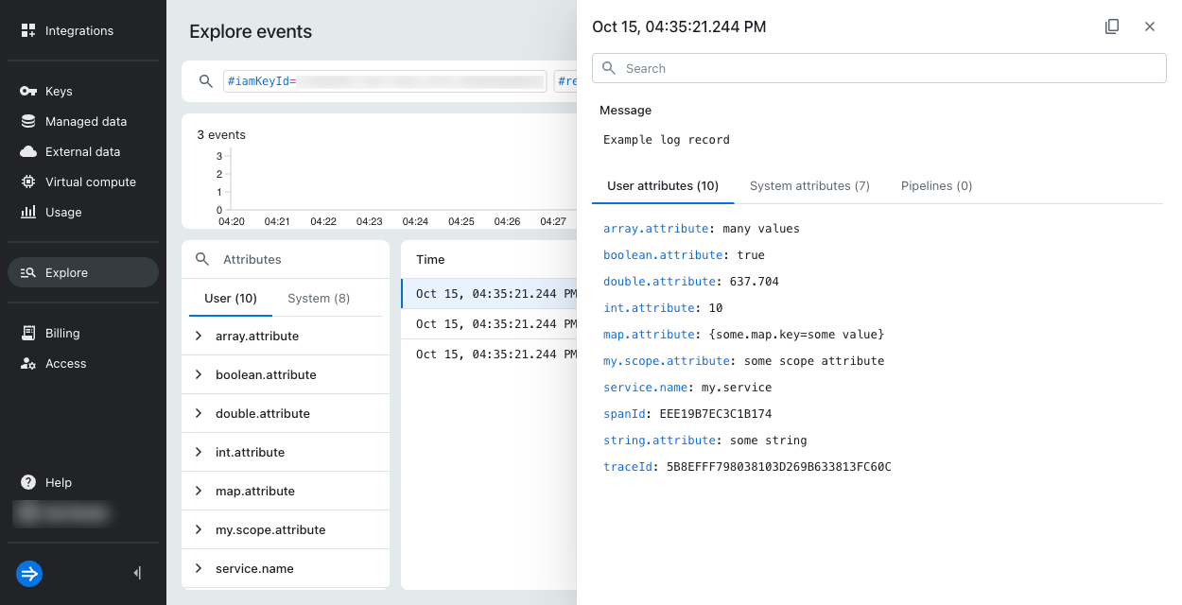Image resolution: width=1182 pixels, height=605 pixels.
Task: Open Help in the sidebar
Action: [x=46, y=483]
